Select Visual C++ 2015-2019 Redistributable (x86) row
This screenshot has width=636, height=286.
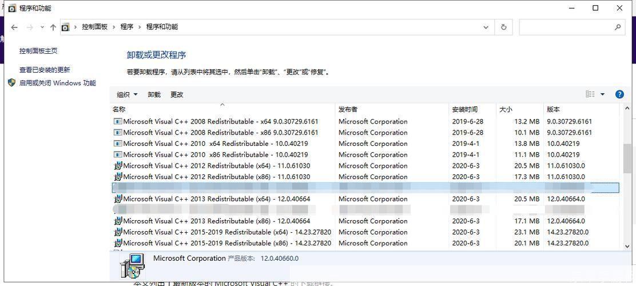(x=365, y=243)
